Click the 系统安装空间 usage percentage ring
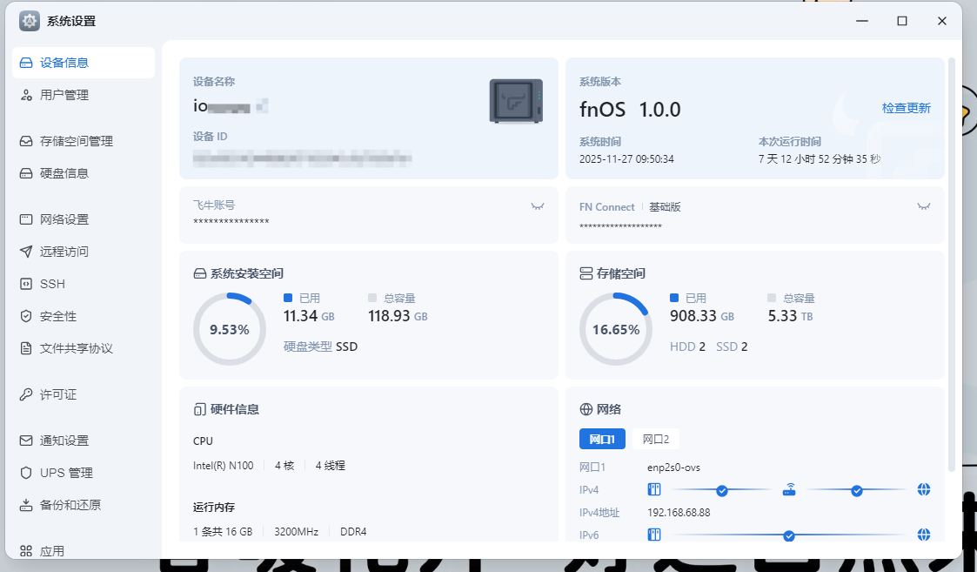Screen dimensions: 977x572 229,328
